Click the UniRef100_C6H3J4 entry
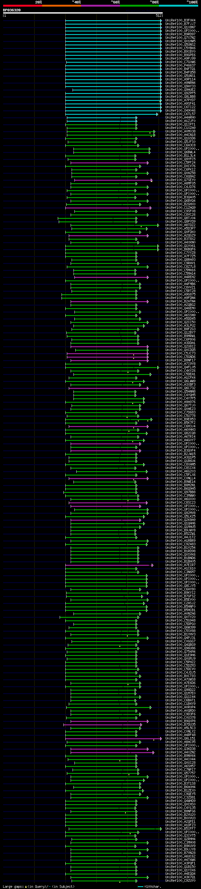Image resolution: width=201 pixels, height=889 pixels. [x=180, y=426]
